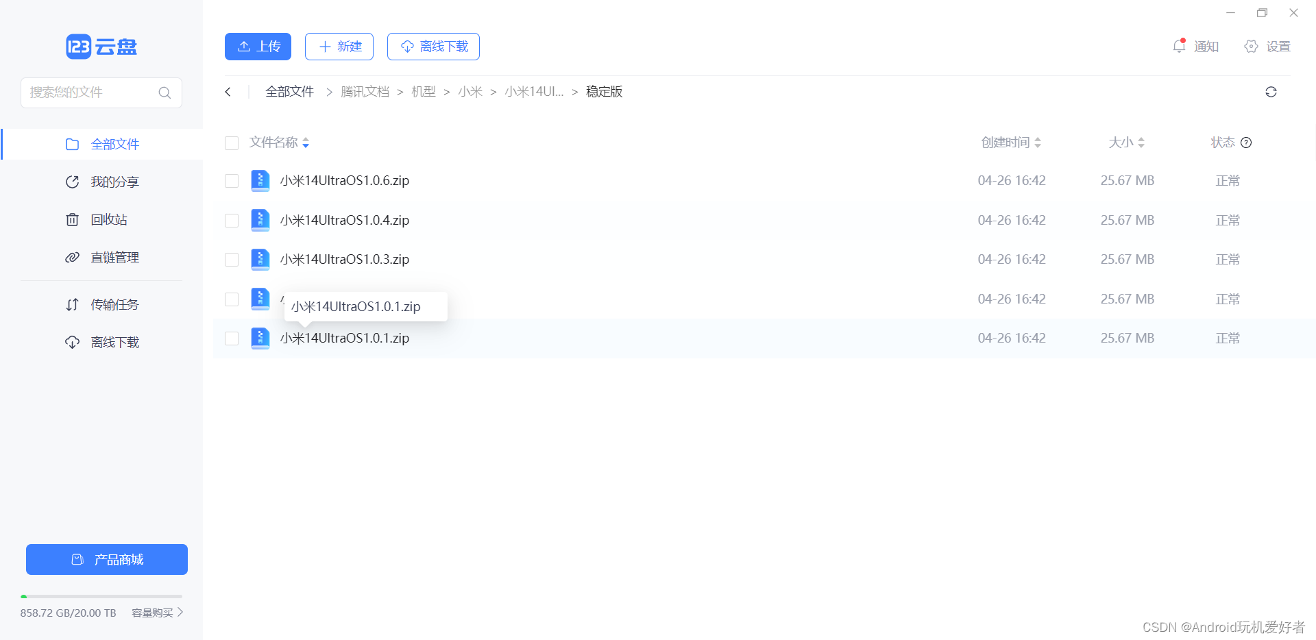This screenshot has width=1316, height=640.
Task: Click 稳定版 current folder in breadcrumb
Action: (605, 92)
